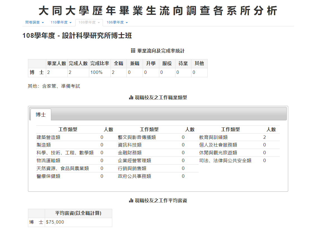Click the 建築營造類 row label
The height and width of the screenshot is (234, 319).
click(48, 137)
